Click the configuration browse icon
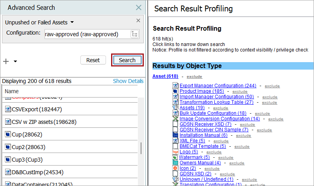Screen dimensions: 314x186 (135, 34)
